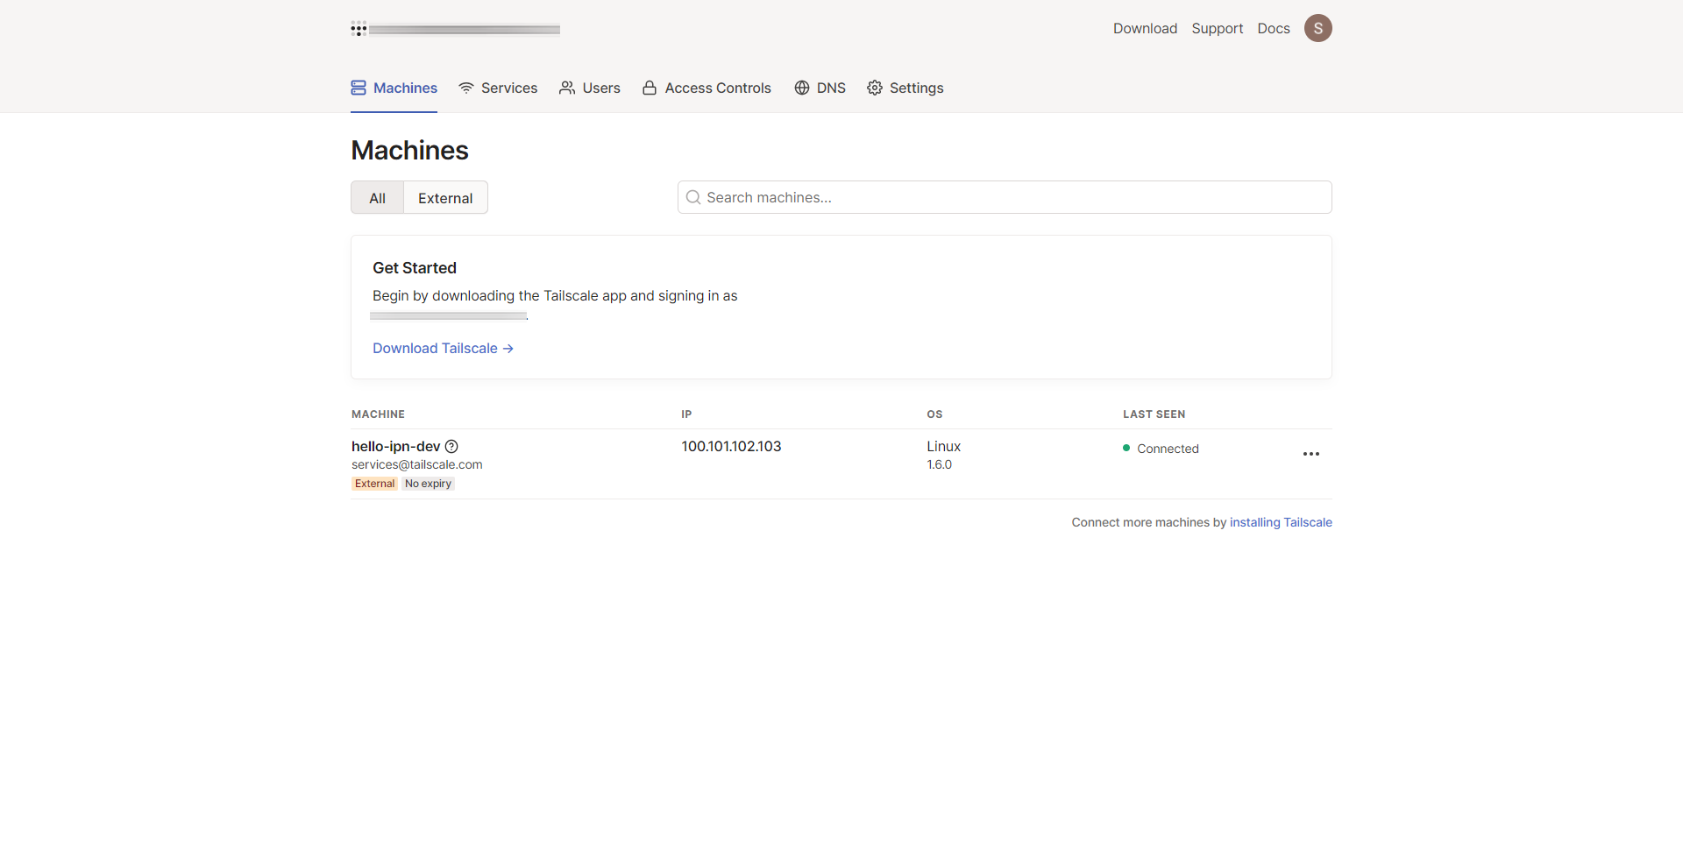The width and height of the screenshot is (1683, 849).
Task: Open the three-dot menu for hello-ipn-dev
Action: [1310, 454]
